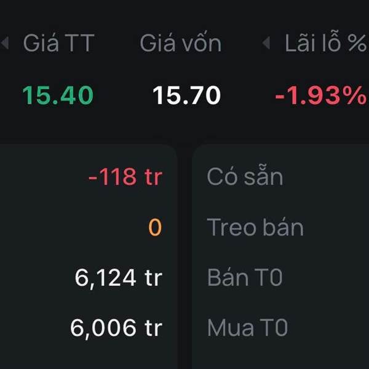This screenshot has height=369, width=369.
Task: Select the Giá vốn column header
Action: pos(180,44)
